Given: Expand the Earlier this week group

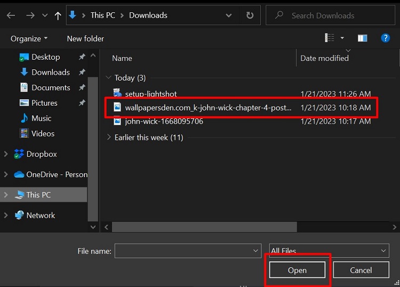Looking at the screenshot, I should (x=109, y=138).
